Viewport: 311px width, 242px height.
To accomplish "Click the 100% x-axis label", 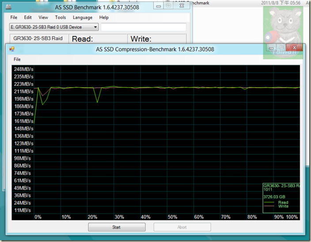I will pyautogui.click(x=292, y=217).
